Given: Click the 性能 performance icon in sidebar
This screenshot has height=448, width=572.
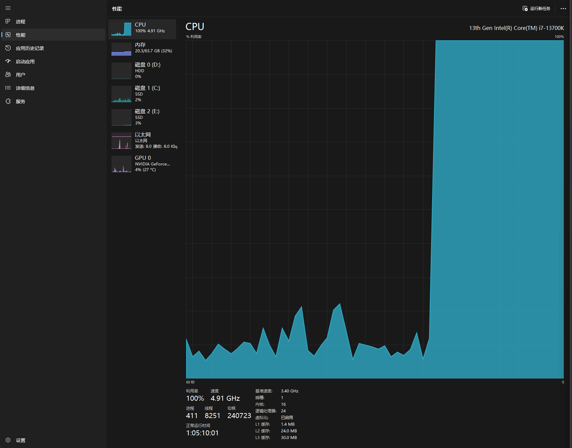Looking at the screenshot, I should [8, 35].
